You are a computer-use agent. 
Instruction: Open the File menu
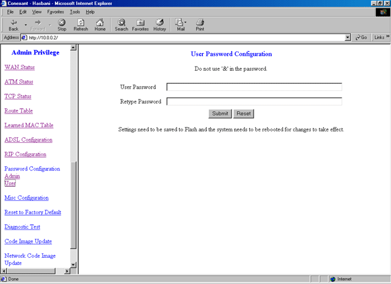10,12
